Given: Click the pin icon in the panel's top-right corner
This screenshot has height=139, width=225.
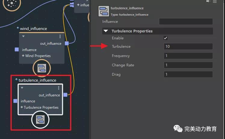Looking at the screenshot, I should [208, 2].
